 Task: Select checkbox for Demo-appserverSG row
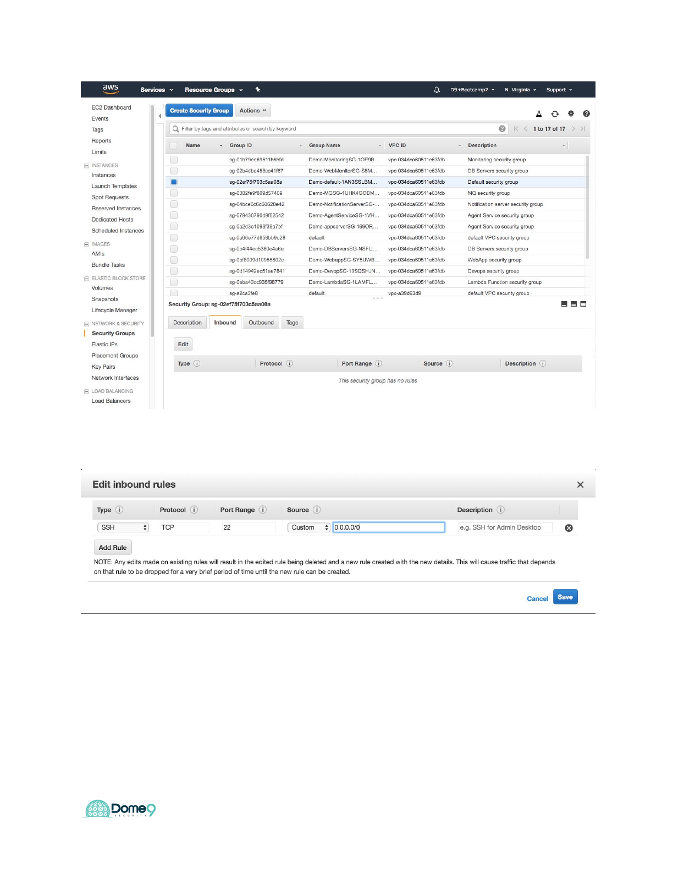[174, 226]
